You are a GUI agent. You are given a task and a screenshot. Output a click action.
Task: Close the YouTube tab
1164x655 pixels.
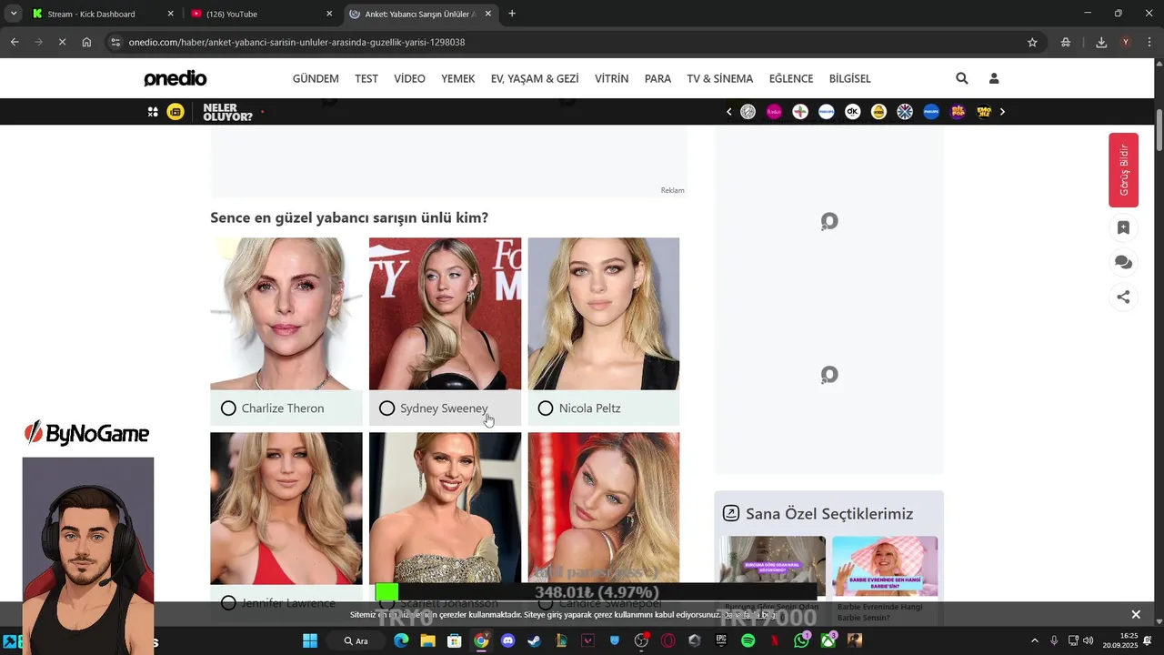point(329,14)
